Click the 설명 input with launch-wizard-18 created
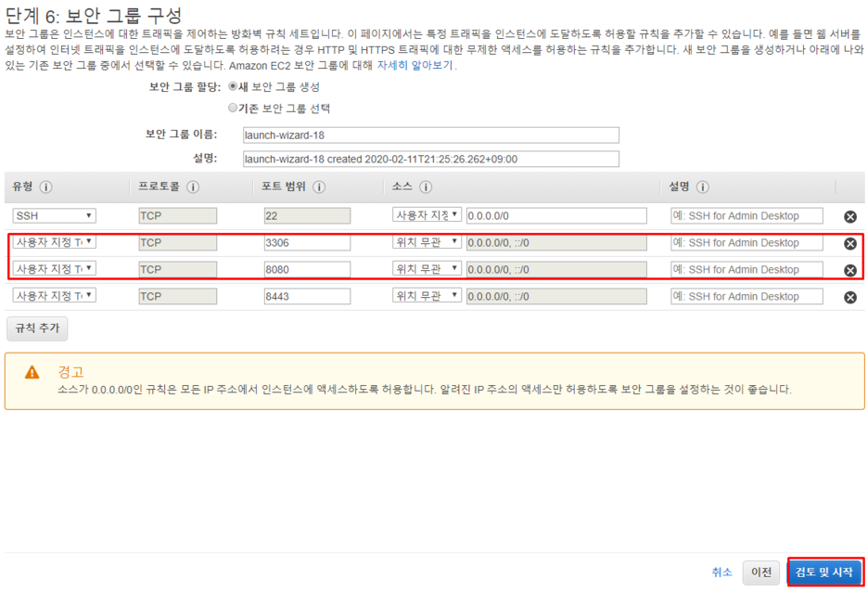The height and width of the screenshot is (592, 868). tap(430, 159)
